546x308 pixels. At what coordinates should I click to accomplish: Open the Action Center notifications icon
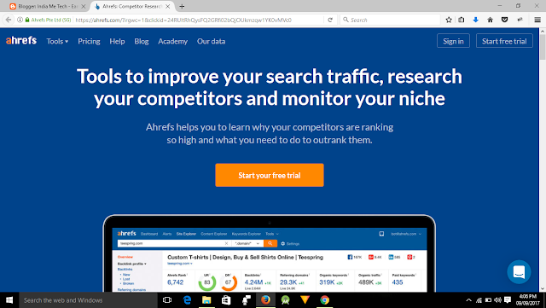(x=508, y=300)
